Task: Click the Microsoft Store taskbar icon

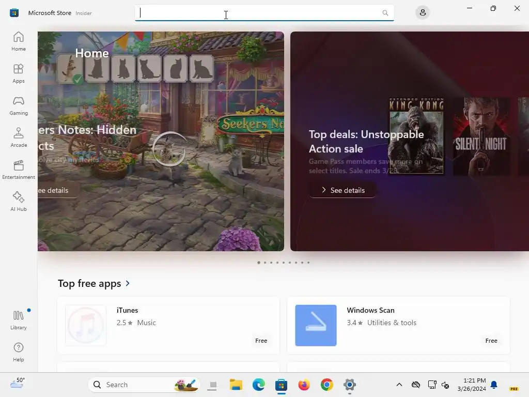Action: point(281,385)
